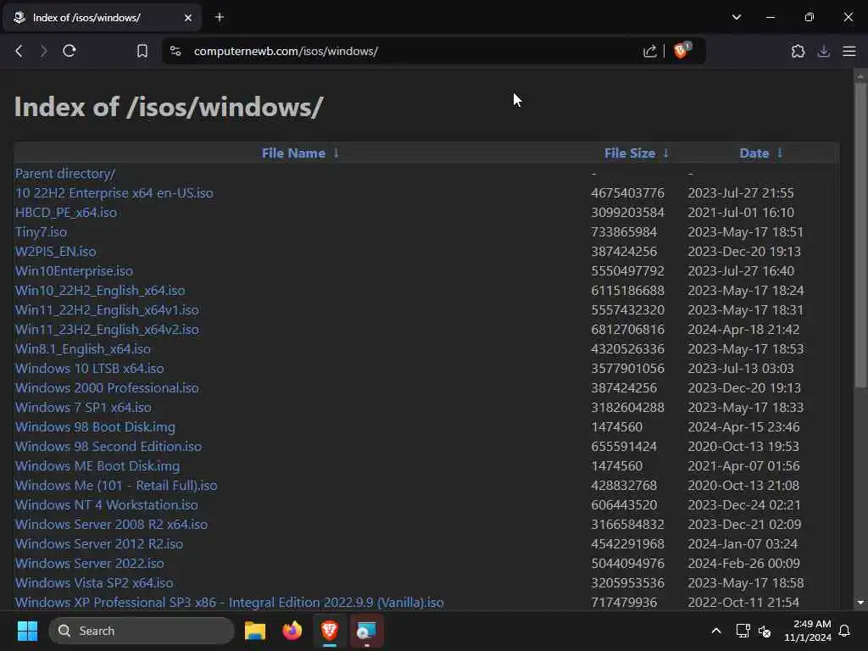This screenshot has width=868, height=651.
Task: Click the scrollbar down arrow
Action: [x=860, y=603]
